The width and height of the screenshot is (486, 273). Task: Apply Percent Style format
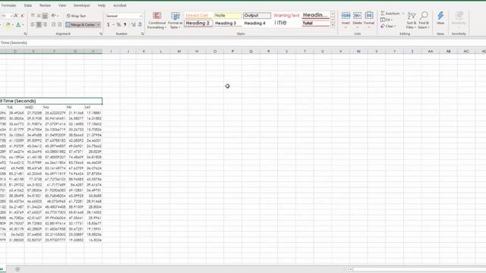[x=118, y=24]
